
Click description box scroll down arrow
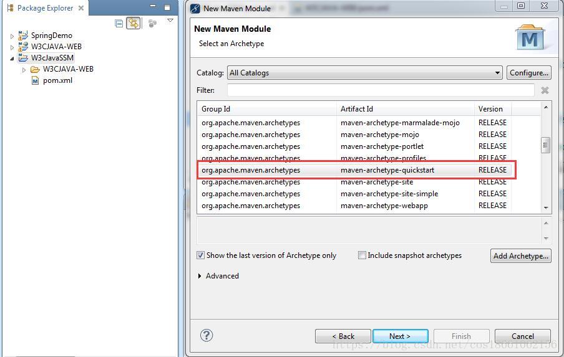tap(546, 238)
